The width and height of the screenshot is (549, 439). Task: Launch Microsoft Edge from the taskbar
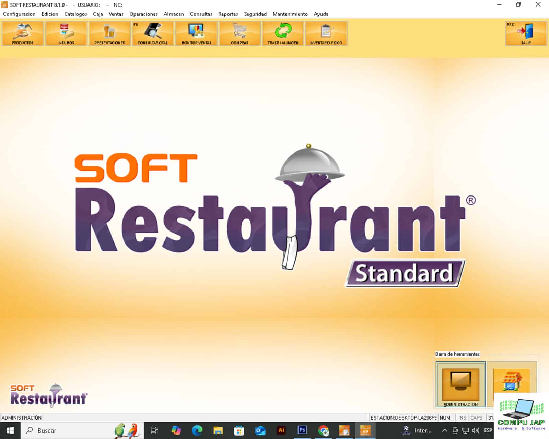click(x=197, y=430)
